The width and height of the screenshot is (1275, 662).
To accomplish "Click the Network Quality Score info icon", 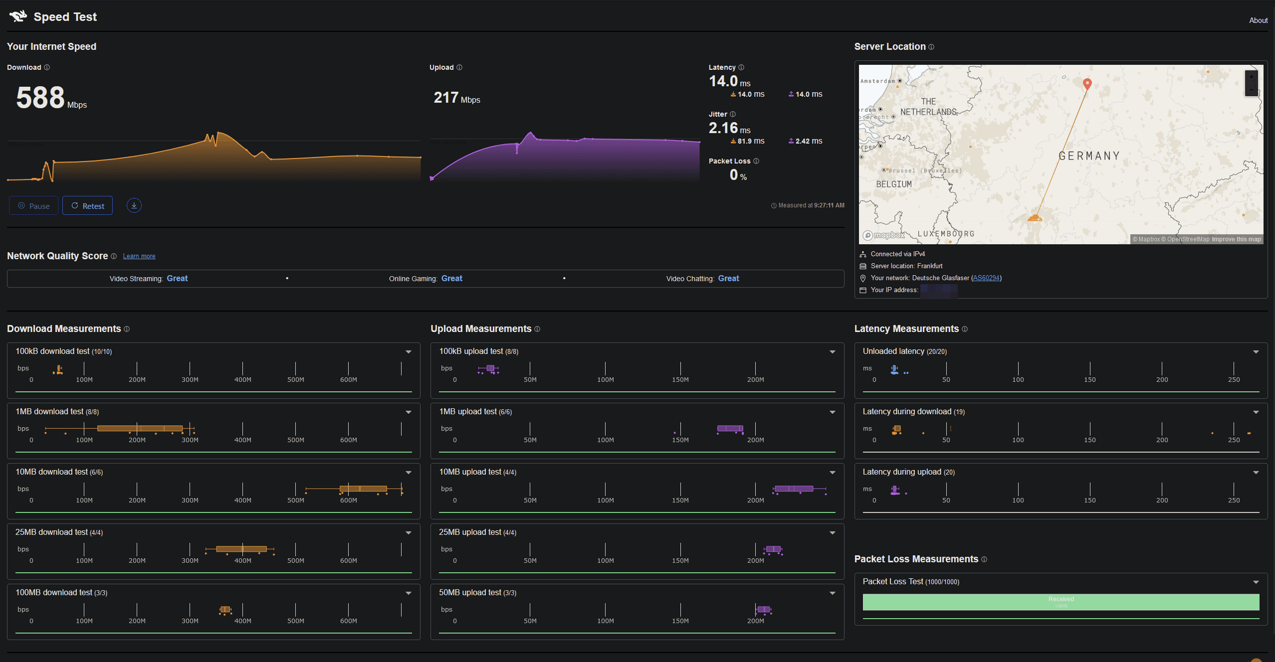I will click(x=114, y=256).
